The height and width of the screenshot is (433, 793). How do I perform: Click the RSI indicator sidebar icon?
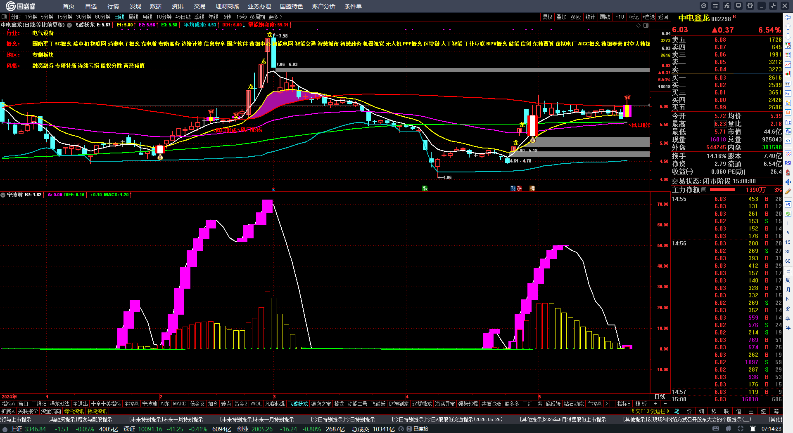click(x=788, y=163)
